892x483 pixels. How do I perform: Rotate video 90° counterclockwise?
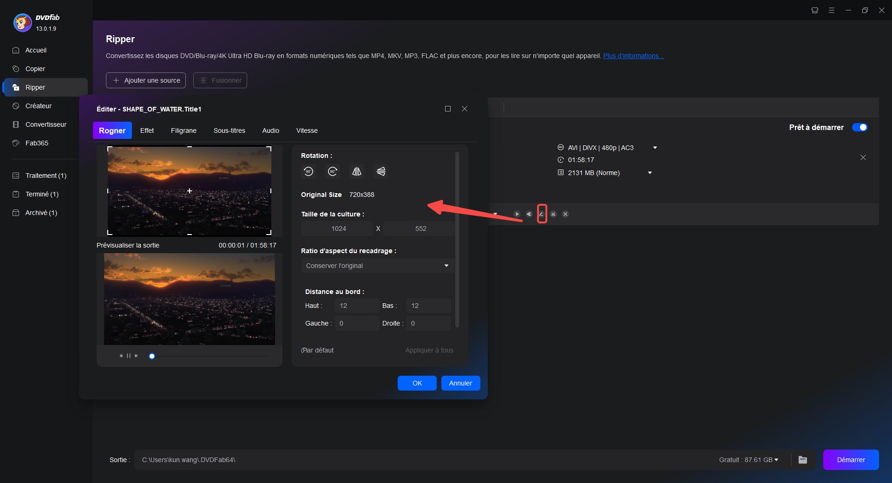tap(308, 171)
